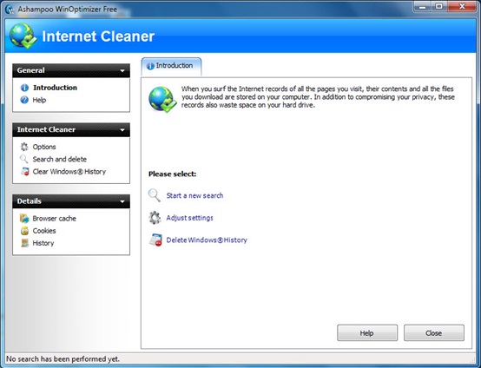Collapse the General panel arrow

coord(122,71)
